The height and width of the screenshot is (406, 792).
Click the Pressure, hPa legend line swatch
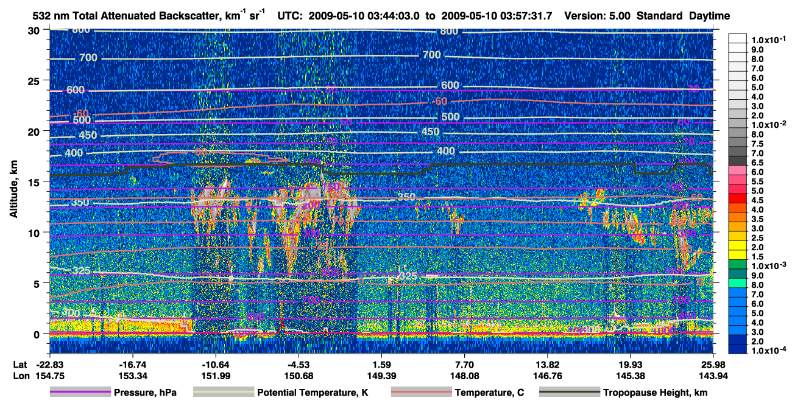tap(80, 393)
